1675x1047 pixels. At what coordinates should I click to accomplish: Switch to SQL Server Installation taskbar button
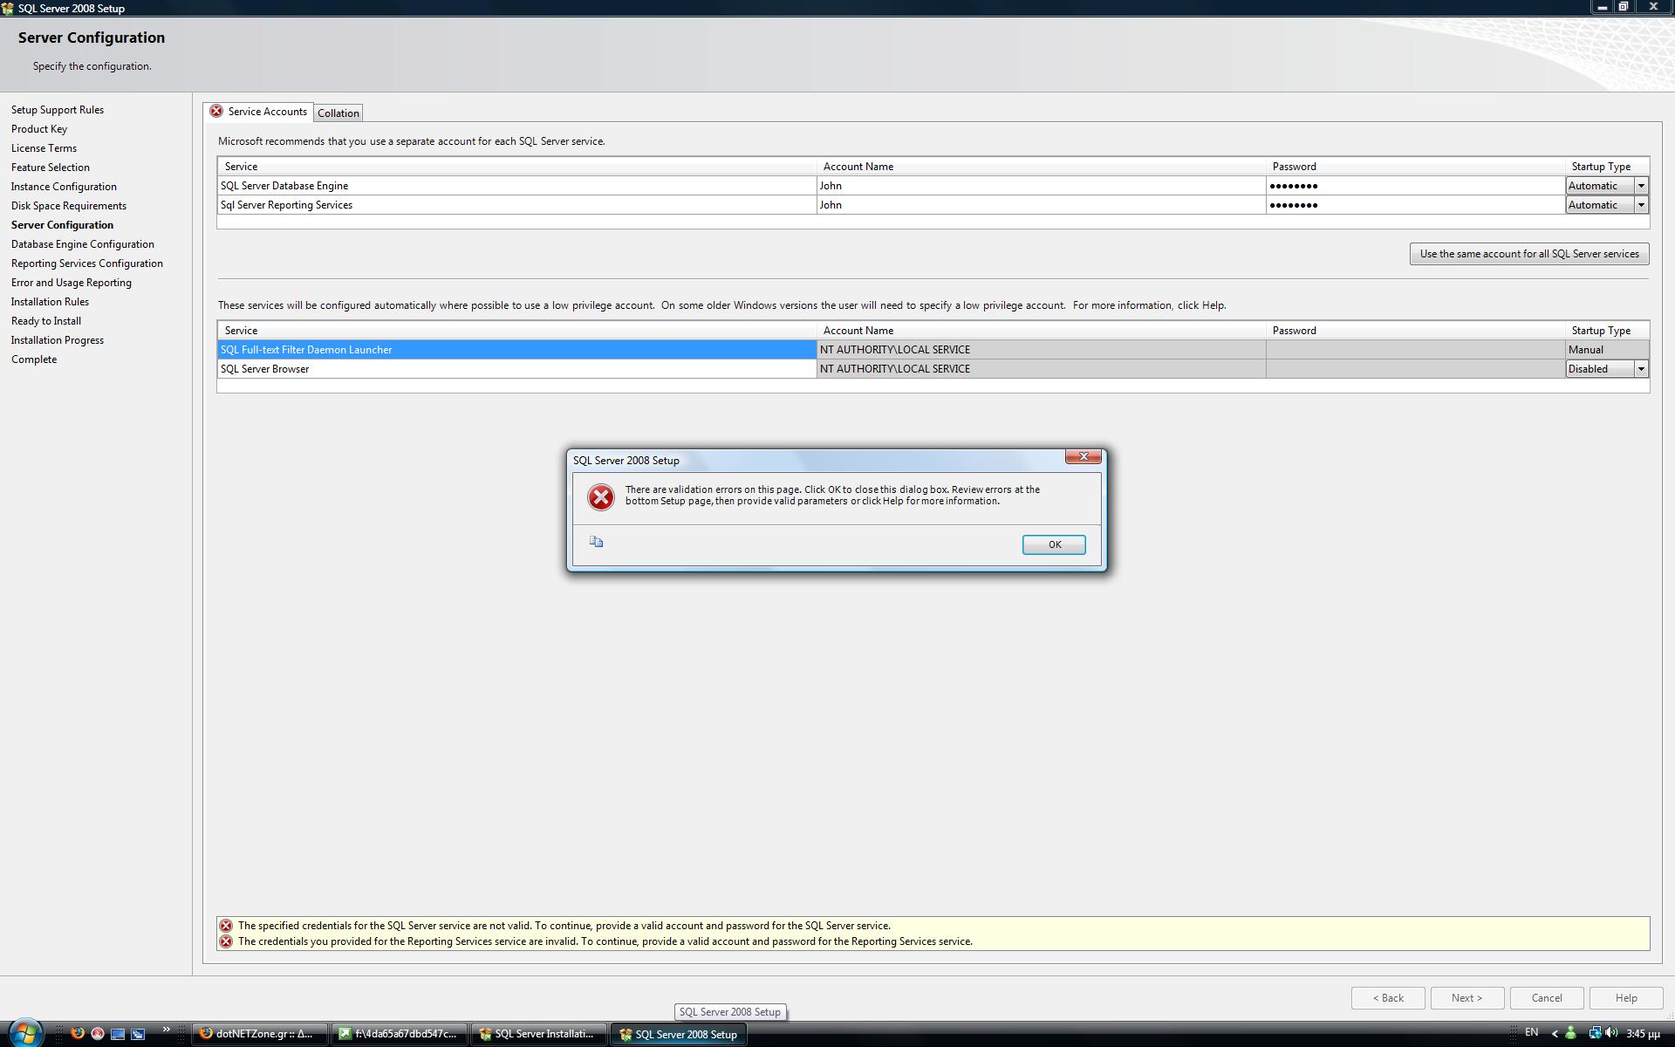point(539,1034)
